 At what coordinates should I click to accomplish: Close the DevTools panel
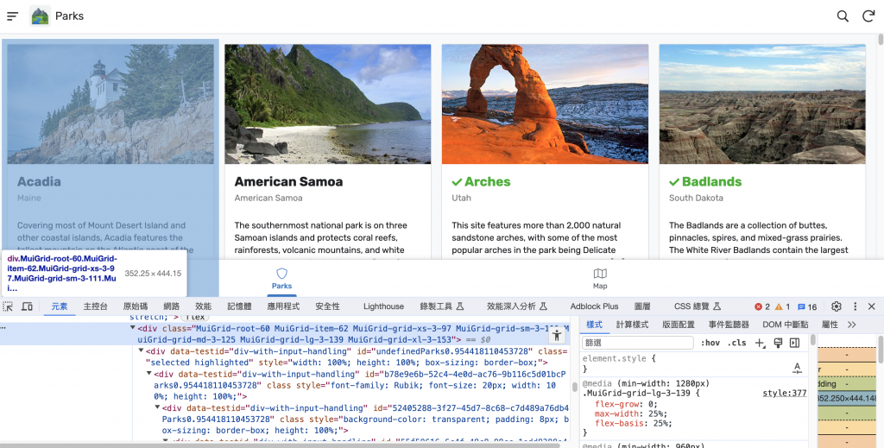(872, 306)
